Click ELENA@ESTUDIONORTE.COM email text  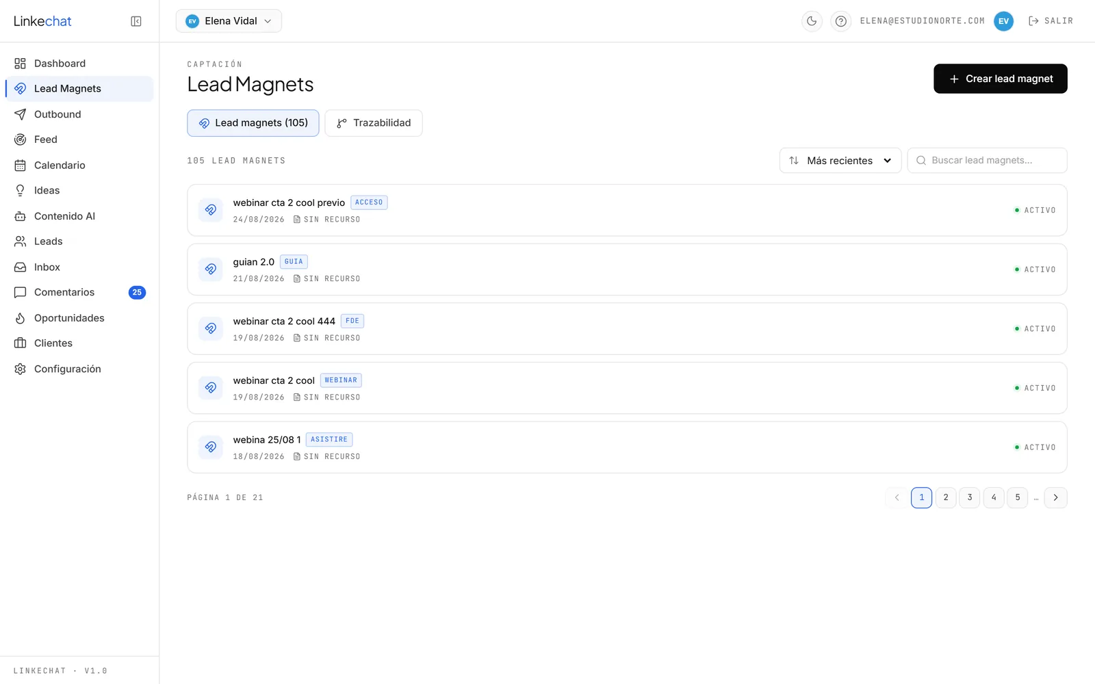[x=922, y=21]
